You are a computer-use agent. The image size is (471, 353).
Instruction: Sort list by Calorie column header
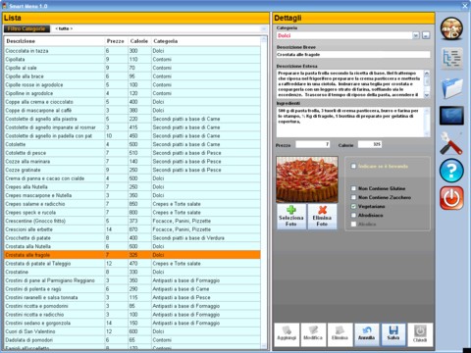tap(139, 41)
